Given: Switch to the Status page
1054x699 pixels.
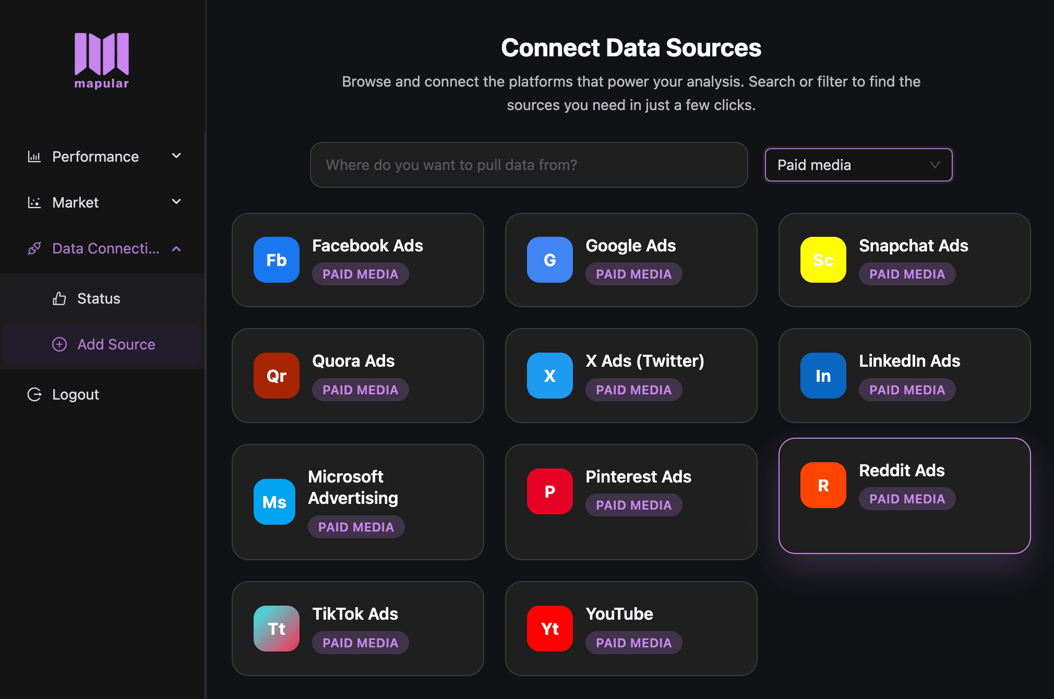Looking at the screenshot, I should [x=98, y=298].
